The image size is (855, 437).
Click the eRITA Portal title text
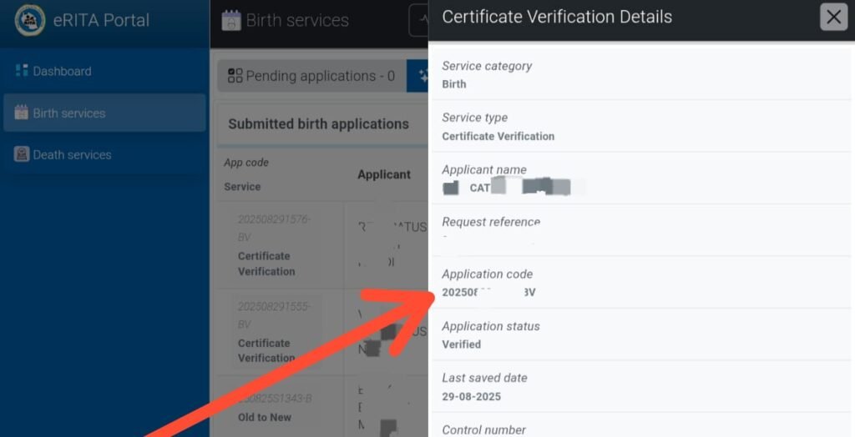tap(101, 20)
